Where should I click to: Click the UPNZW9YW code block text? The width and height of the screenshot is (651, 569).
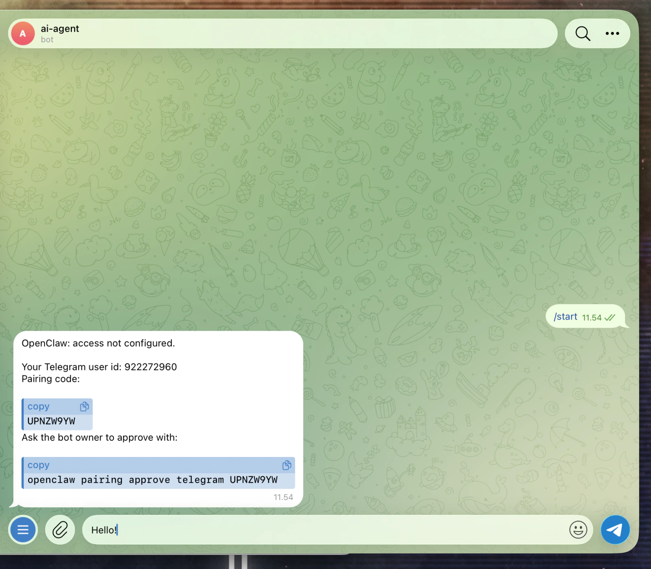click(51, 421)
